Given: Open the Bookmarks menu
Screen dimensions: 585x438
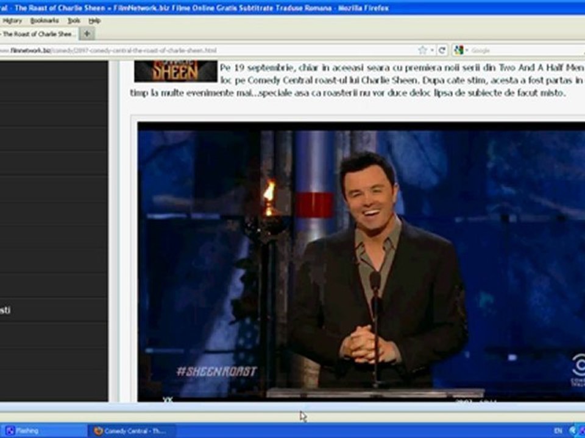Looking at the screenshot, I should tap(44, 21).
